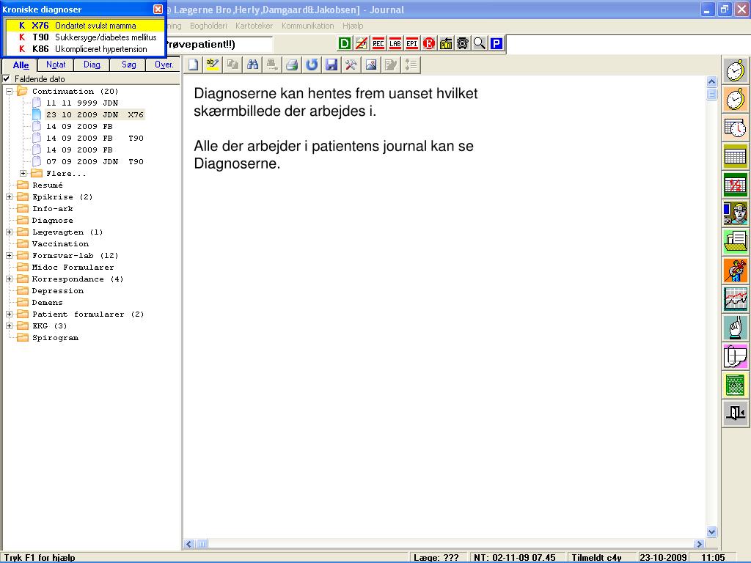Create a new blank note page

(x=193, y=65)
